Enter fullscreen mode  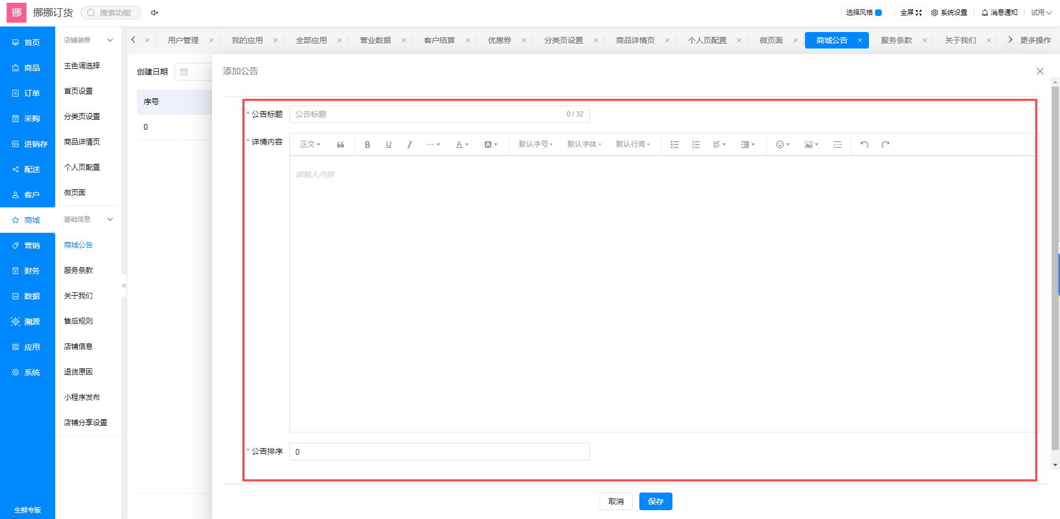pyautogui.click(x=911, y=13)
